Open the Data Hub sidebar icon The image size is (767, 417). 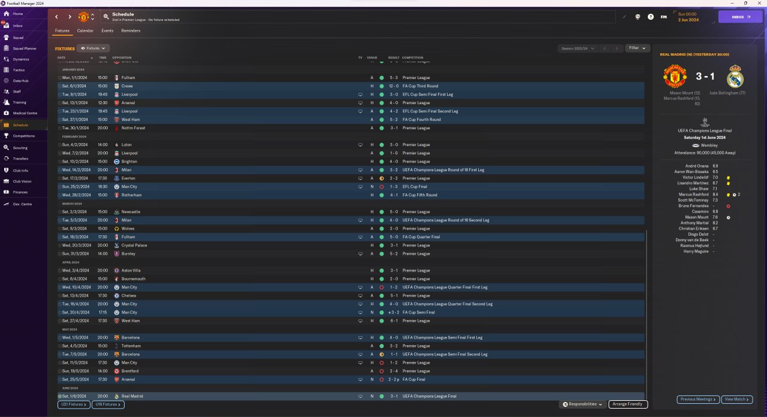pos(6,81)
